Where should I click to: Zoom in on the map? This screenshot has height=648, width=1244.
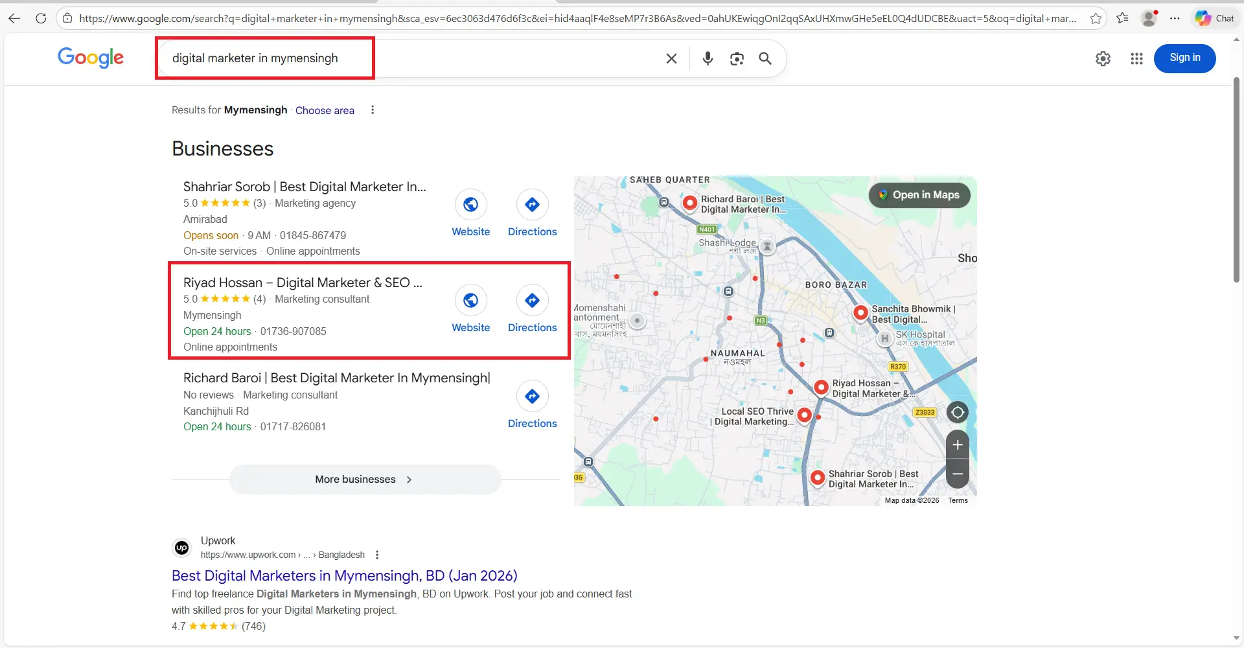(958, 445)
